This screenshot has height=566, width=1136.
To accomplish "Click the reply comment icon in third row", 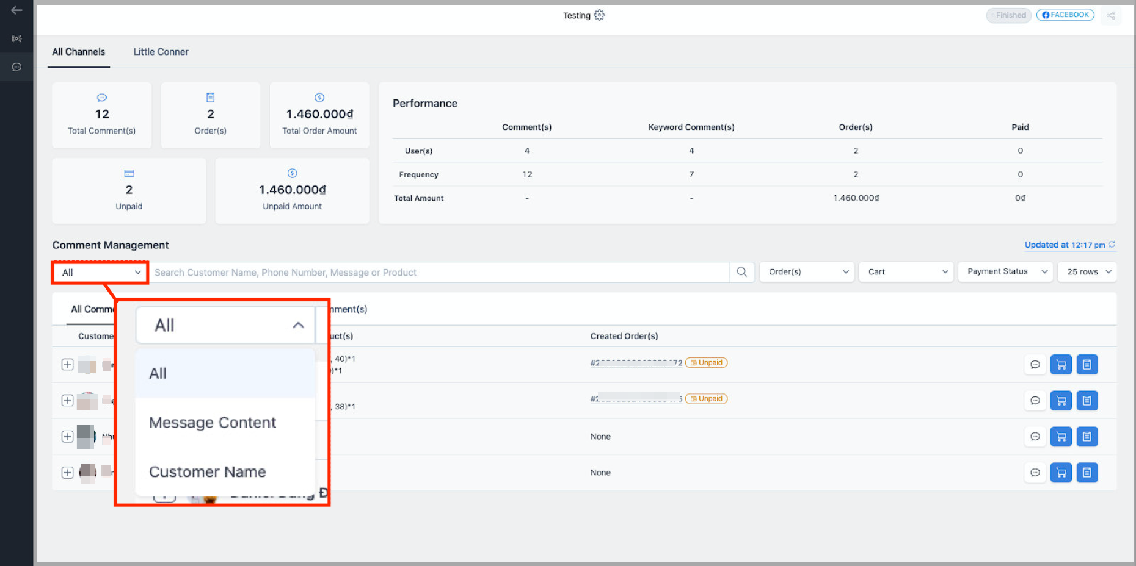I will (1035, 437).
